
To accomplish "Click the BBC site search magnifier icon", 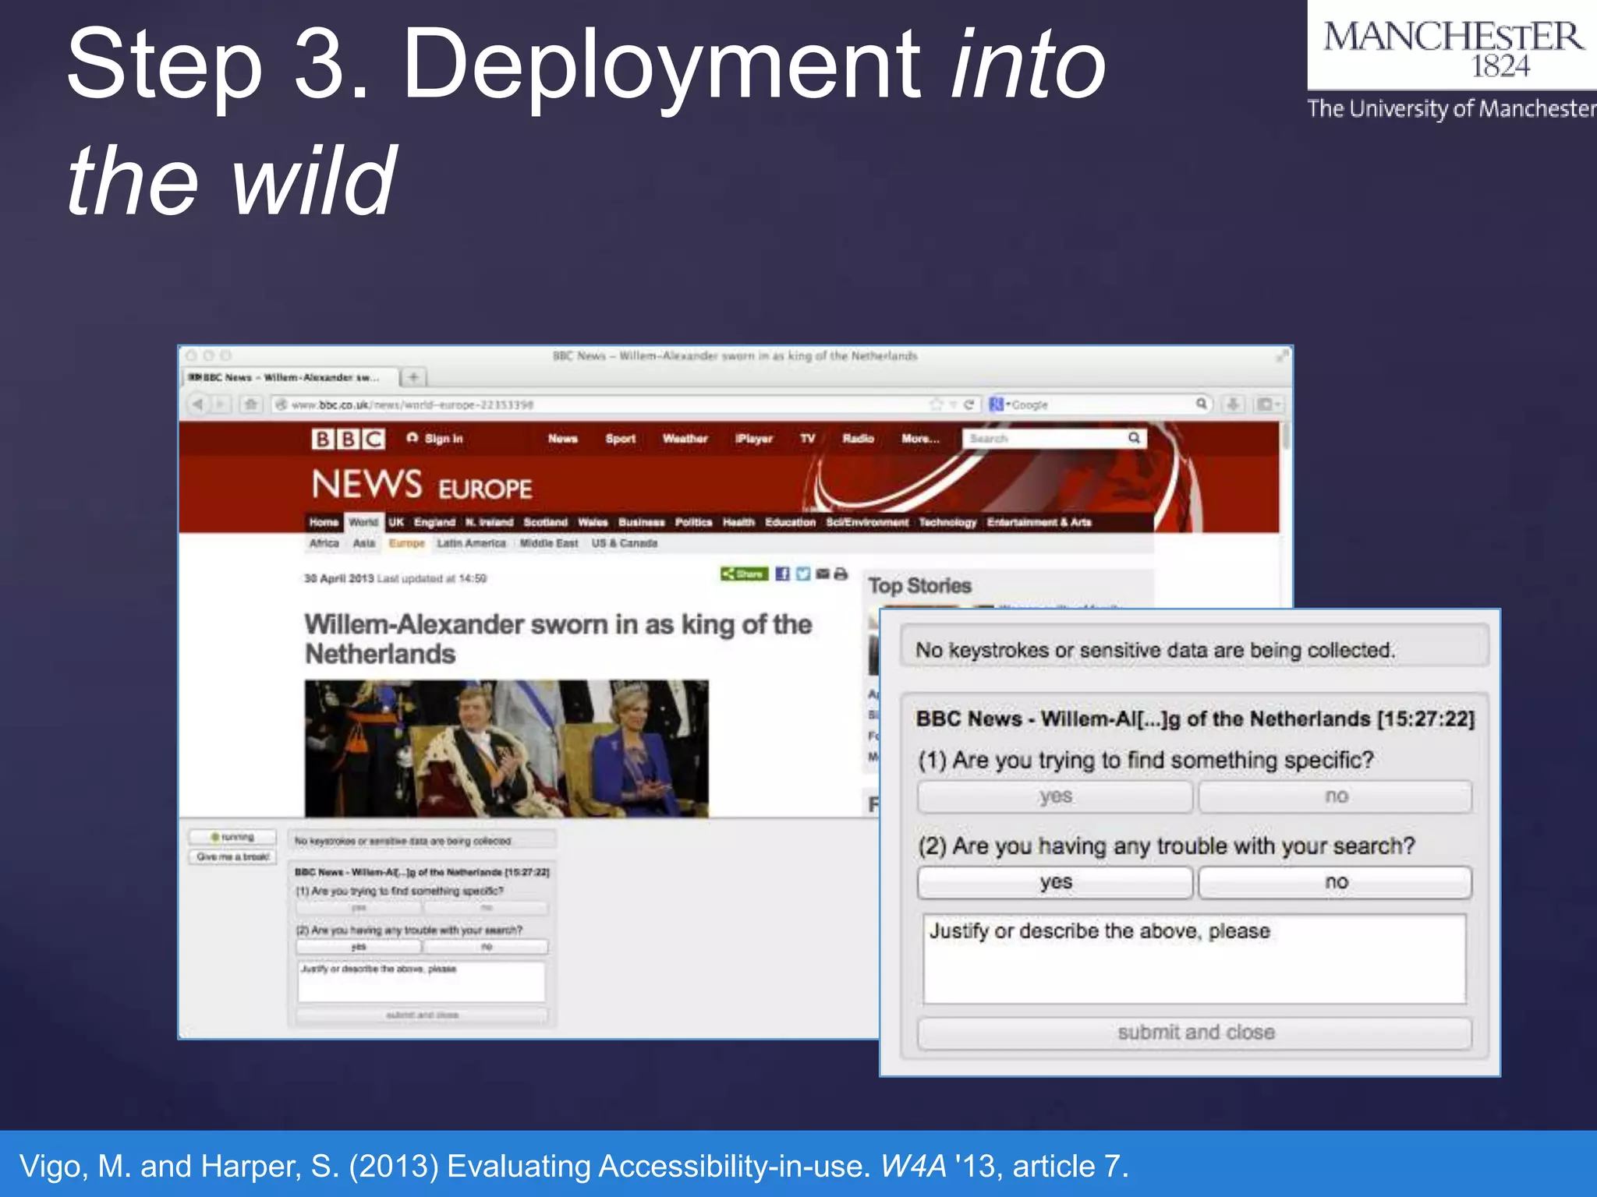I will click(1134, 438).
